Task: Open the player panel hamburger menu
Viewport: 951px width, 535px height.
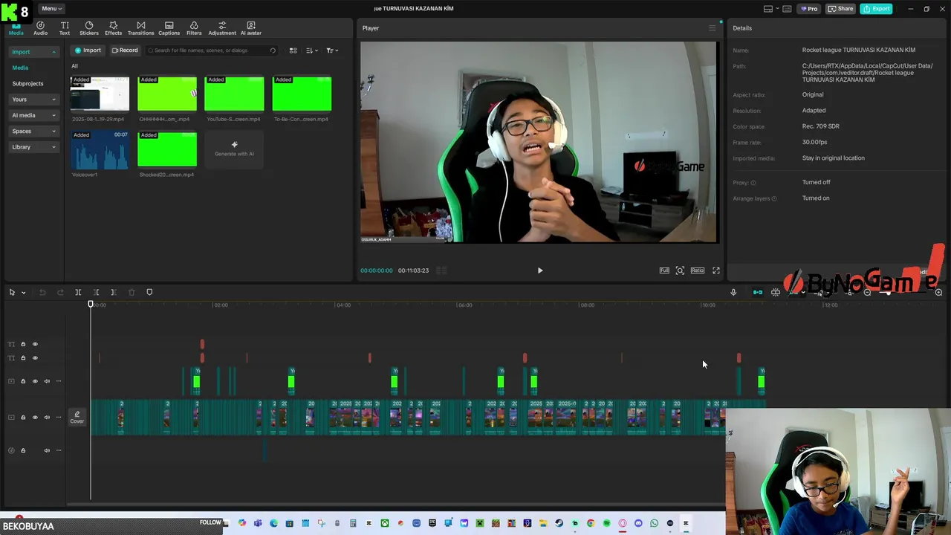Action: (712, 28)
